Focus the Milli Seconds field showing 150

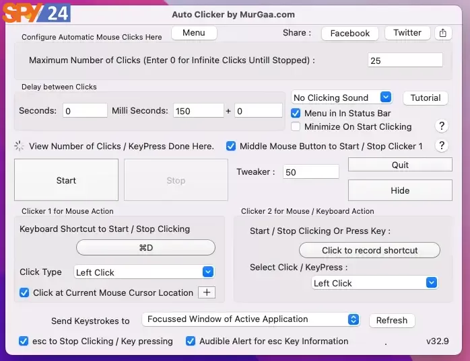pyautogui.click(x=199, y=110)
